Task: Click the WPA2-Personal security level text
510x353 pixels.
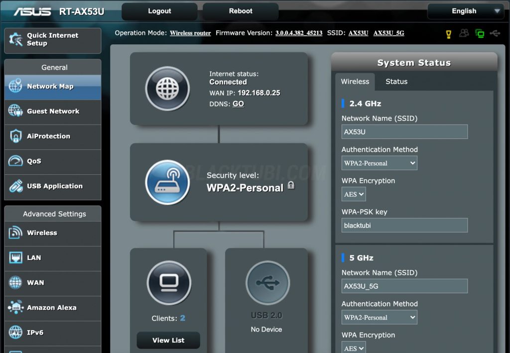Action: [245, 188]
